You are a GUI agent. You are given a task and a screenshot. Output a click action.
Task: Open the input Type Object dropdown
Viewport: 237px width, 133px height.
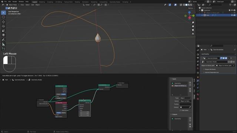(185, 98)
